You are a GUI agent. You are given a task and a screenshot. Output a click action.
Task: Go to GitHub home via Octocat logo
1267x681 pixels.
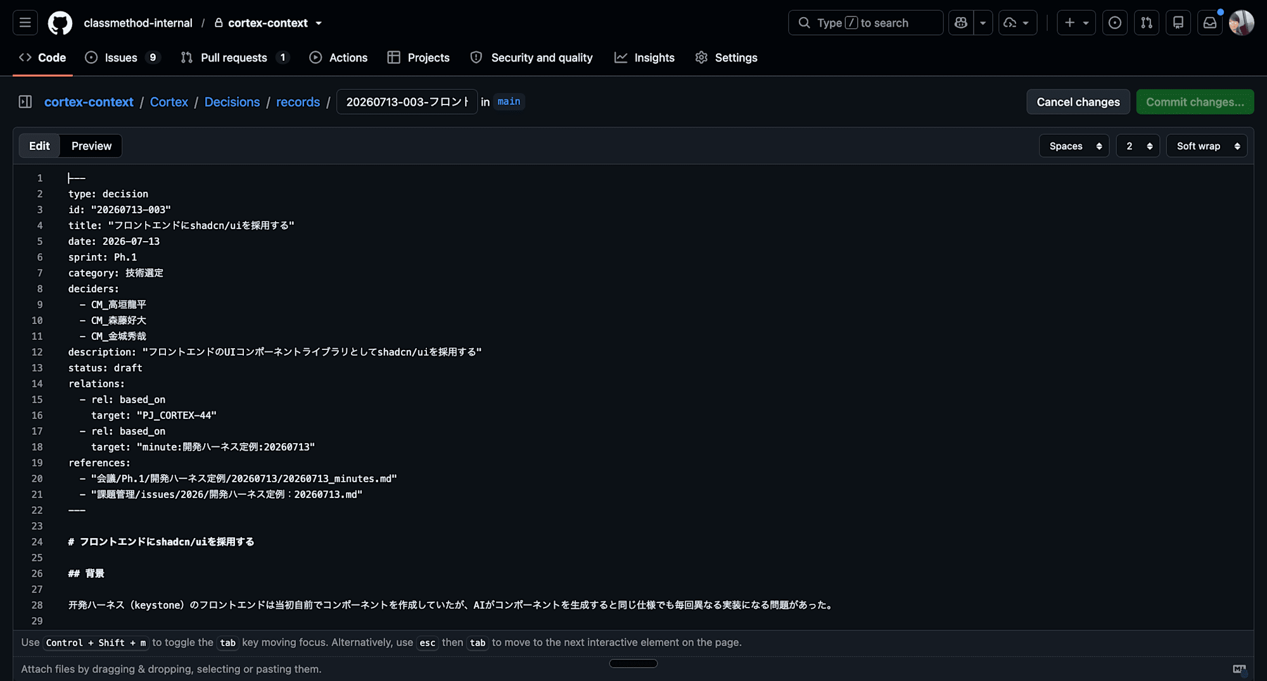pos(60,23)
